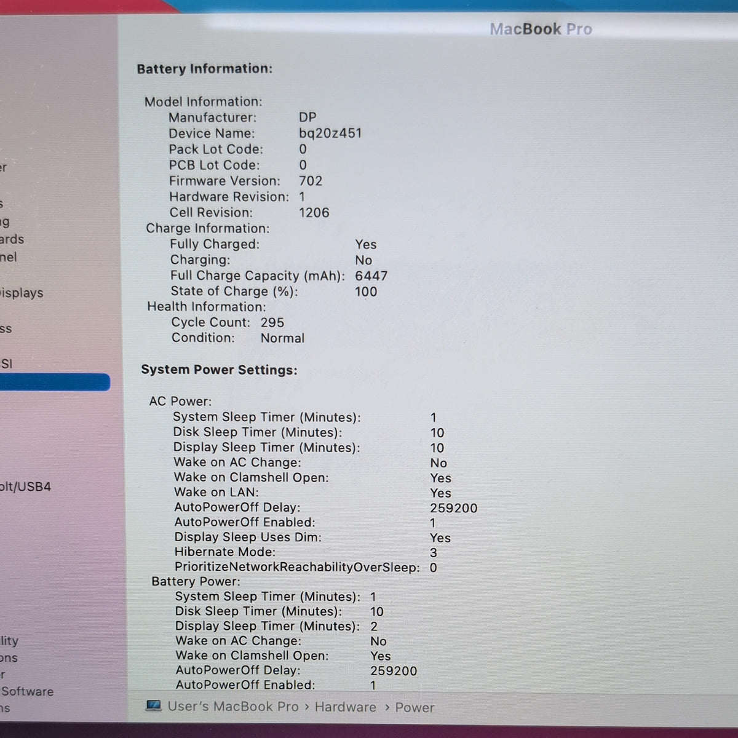Click the System Power Settings heading
Viewport: 738px width, 738px height.
(x=219, y=370)
